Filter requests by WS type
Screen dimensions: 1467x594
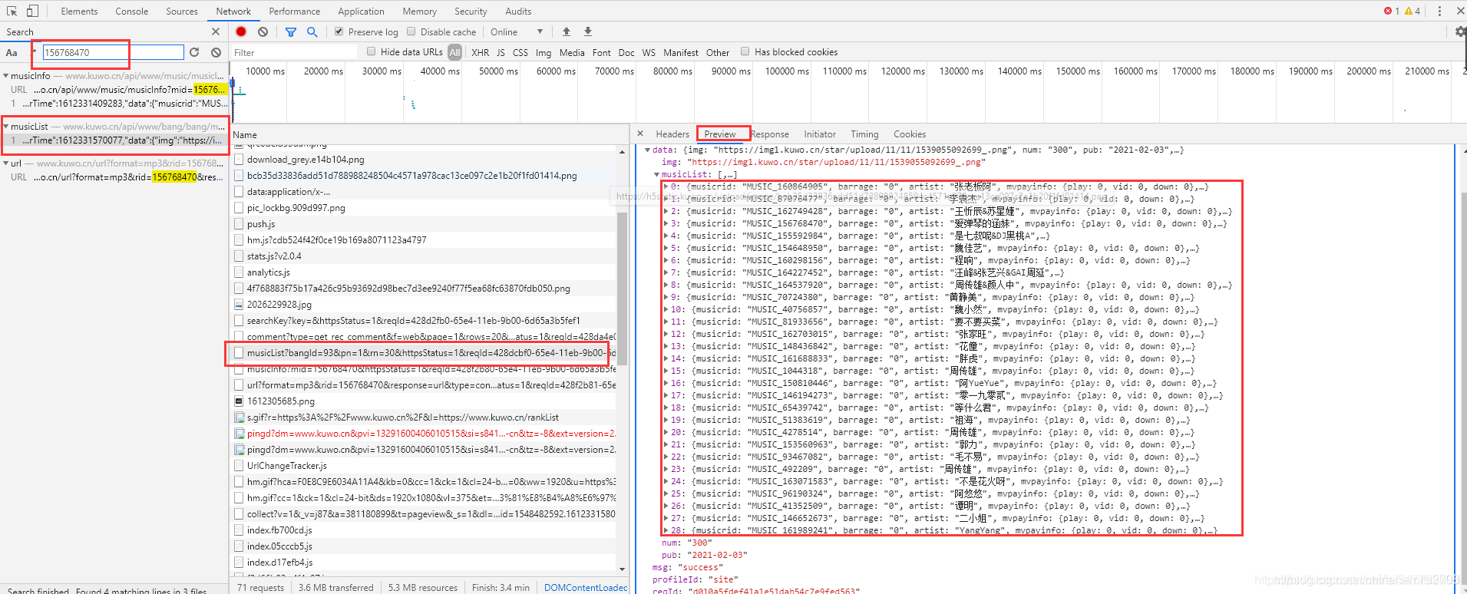tap(649, 52)
